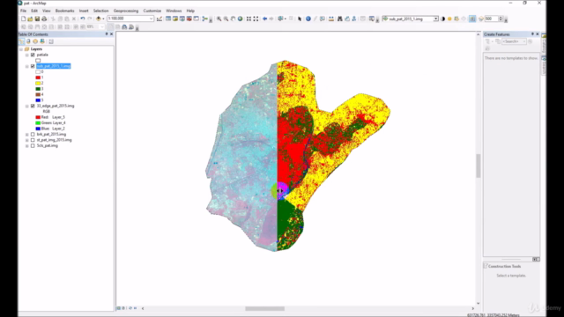
Task: Click dark green swatch of class 3
Action: pos(38,89)
